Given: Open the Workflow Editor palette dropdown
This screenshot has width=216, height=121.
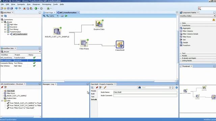Looking at the screenshot, I should [214, 16].
